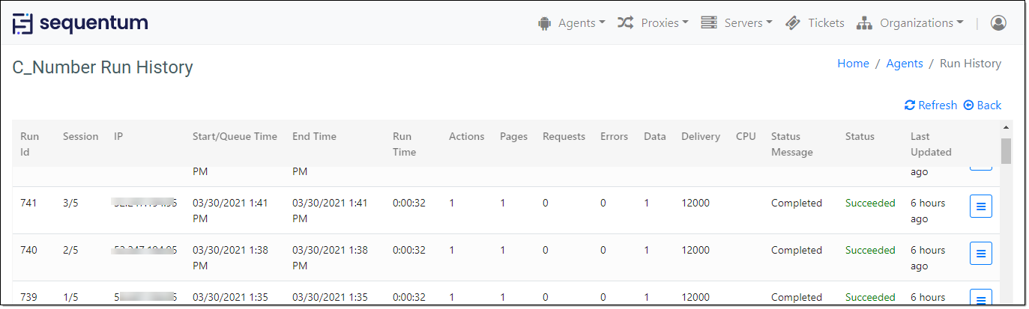Click the Proxies shuffle arrows icon

[625, 23]
